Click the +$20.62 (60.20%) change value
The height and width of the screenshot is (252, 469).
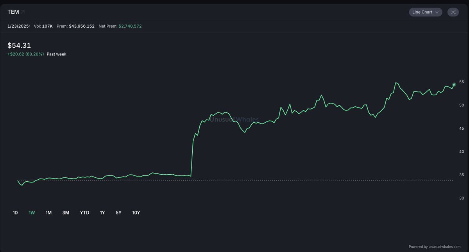[x=26, y=54]
